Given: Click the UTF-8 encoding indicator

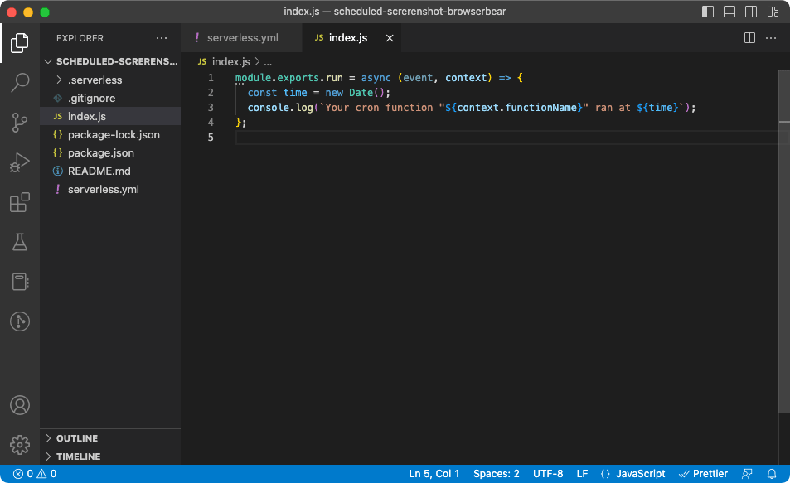Looking at the screenshot, I should 548,473.
